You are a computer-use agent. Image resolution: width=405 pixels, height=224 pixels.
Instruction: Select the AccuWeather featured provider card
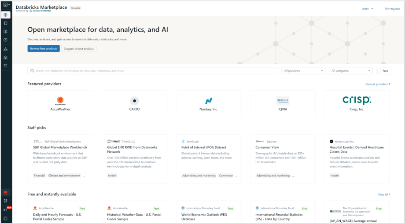pos(60,104)
